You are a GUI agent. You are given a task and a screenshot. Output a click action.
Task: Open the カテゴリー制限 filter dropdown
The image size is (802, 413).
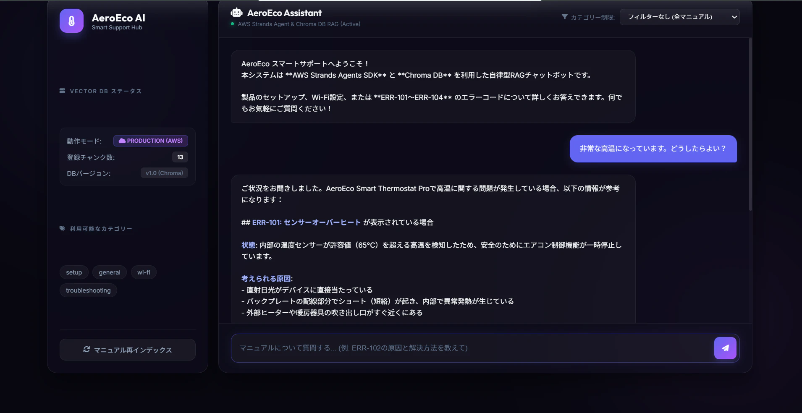coord(679,17)
